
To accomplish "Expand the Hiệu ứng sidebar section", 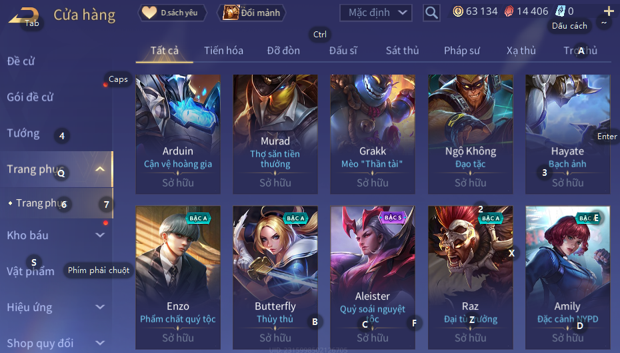I will 100,307.
